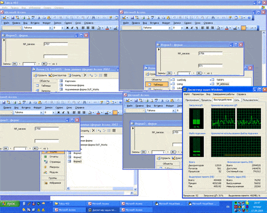The width and height of the screenshot is (267, 213).
Task: Click Открыть in Taxi4055 database window
Action: click(x=41, y=75)
